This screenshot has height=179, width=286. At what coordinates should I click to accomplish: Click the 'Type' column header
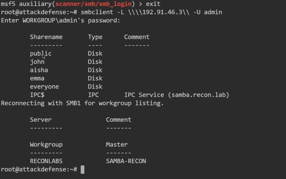[x=95, y=37]
